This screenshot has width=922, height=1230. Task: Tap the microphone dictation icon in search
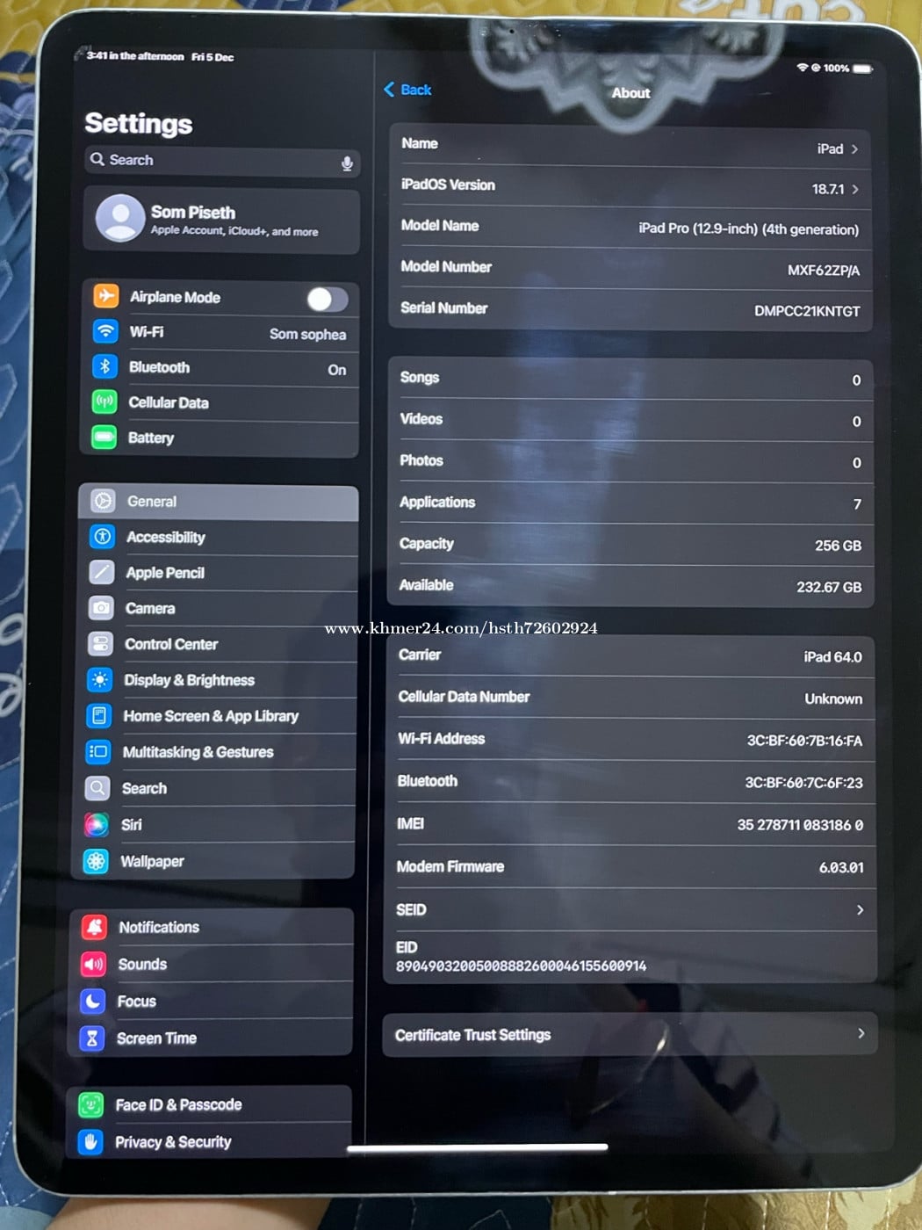click(x=347, y=163)
